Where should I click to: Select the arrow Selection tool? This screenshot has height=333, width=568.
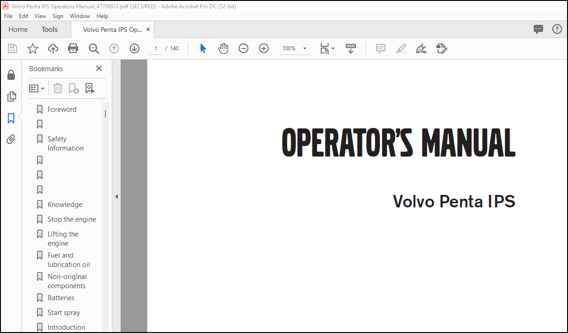pyautogui.click(x=203, y=48)
